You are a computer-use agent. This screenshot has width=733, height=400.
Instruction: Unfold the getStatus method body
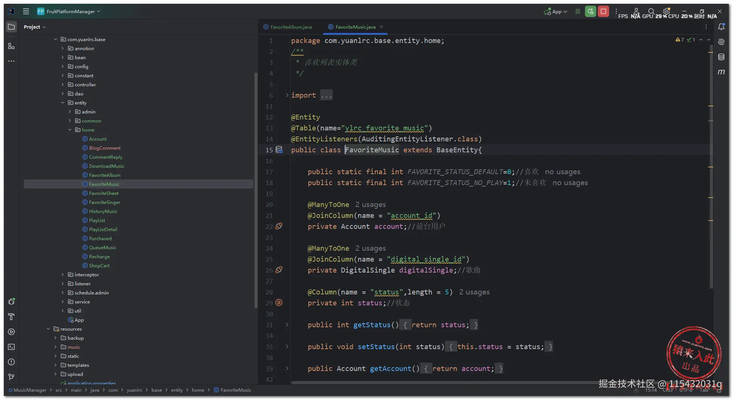click(287, 325)
